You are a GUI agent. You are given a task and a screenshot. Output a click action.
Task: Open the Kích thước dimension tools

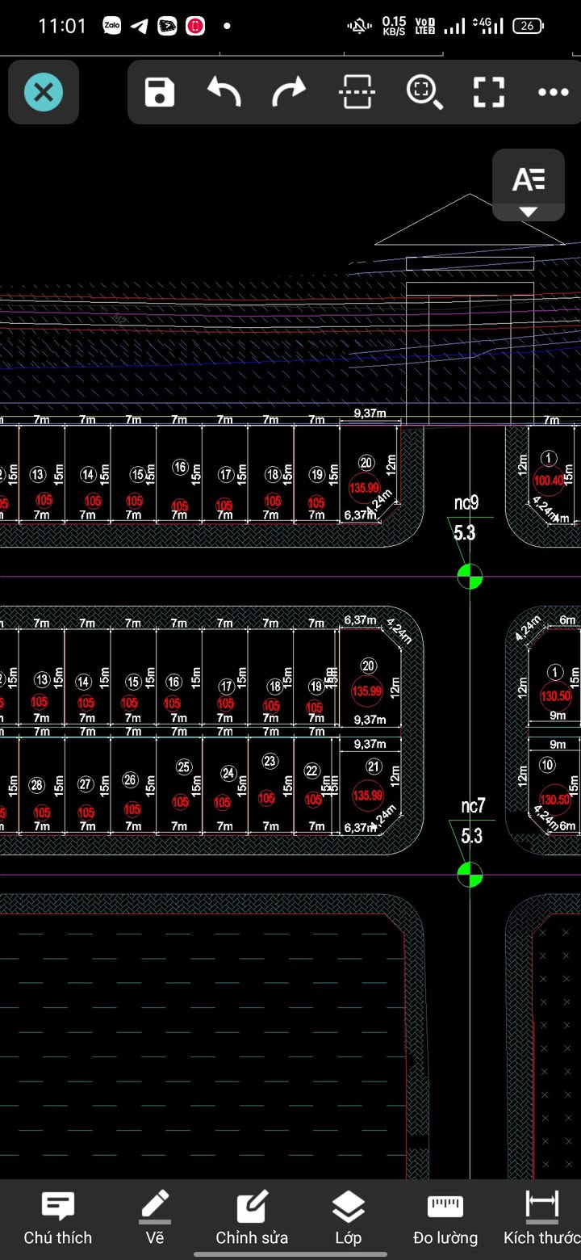[541, 1219]
